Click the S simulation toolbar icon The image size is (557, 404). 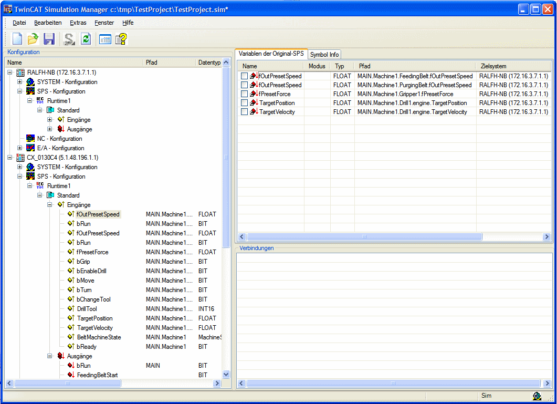click(x=69, y=39)
